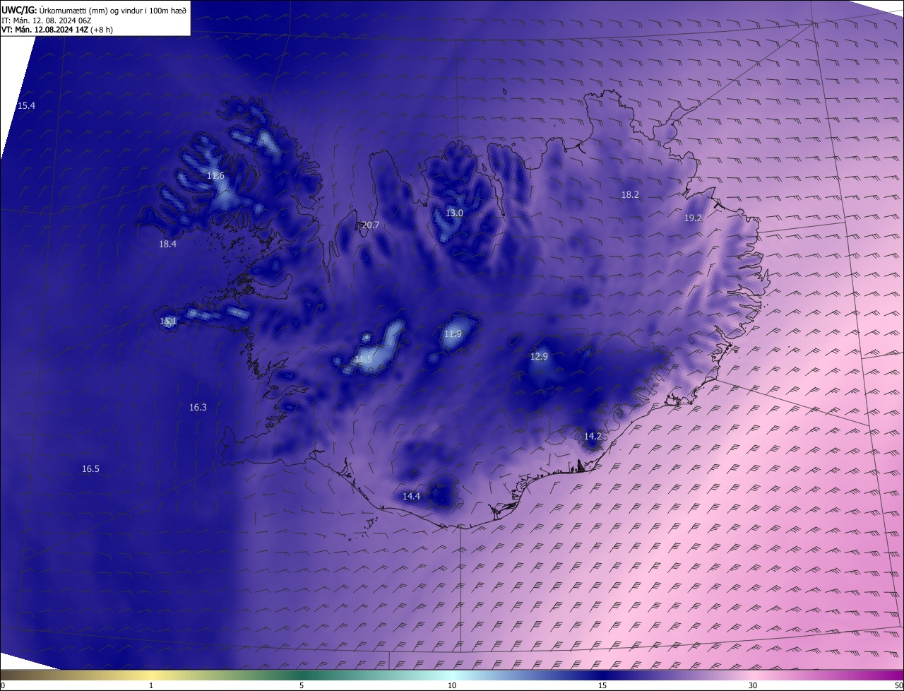Click the 11.9 value on the map
The image size is (904, 691).
point(453,334)
